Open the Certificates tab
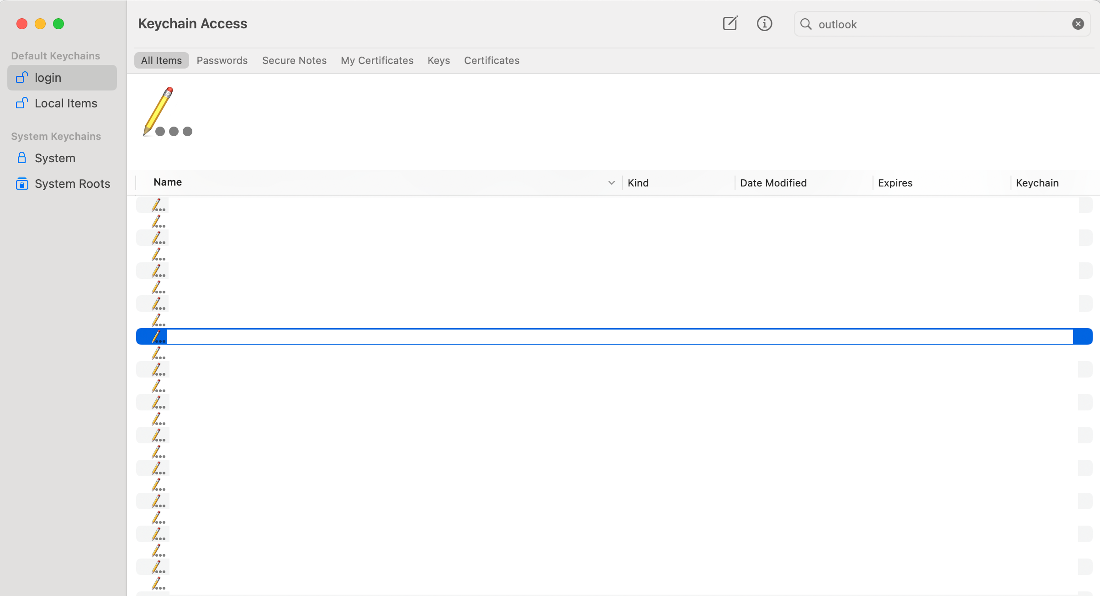The height and width of the screenshot is (596, 1100). coord(492,60)
